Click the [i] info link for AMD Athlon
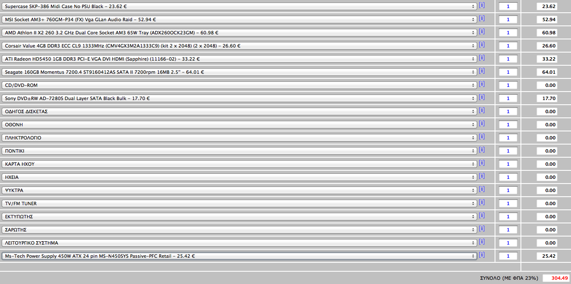Image resolution: width=571 pixels, height=284 pixels. click(481, 31)
